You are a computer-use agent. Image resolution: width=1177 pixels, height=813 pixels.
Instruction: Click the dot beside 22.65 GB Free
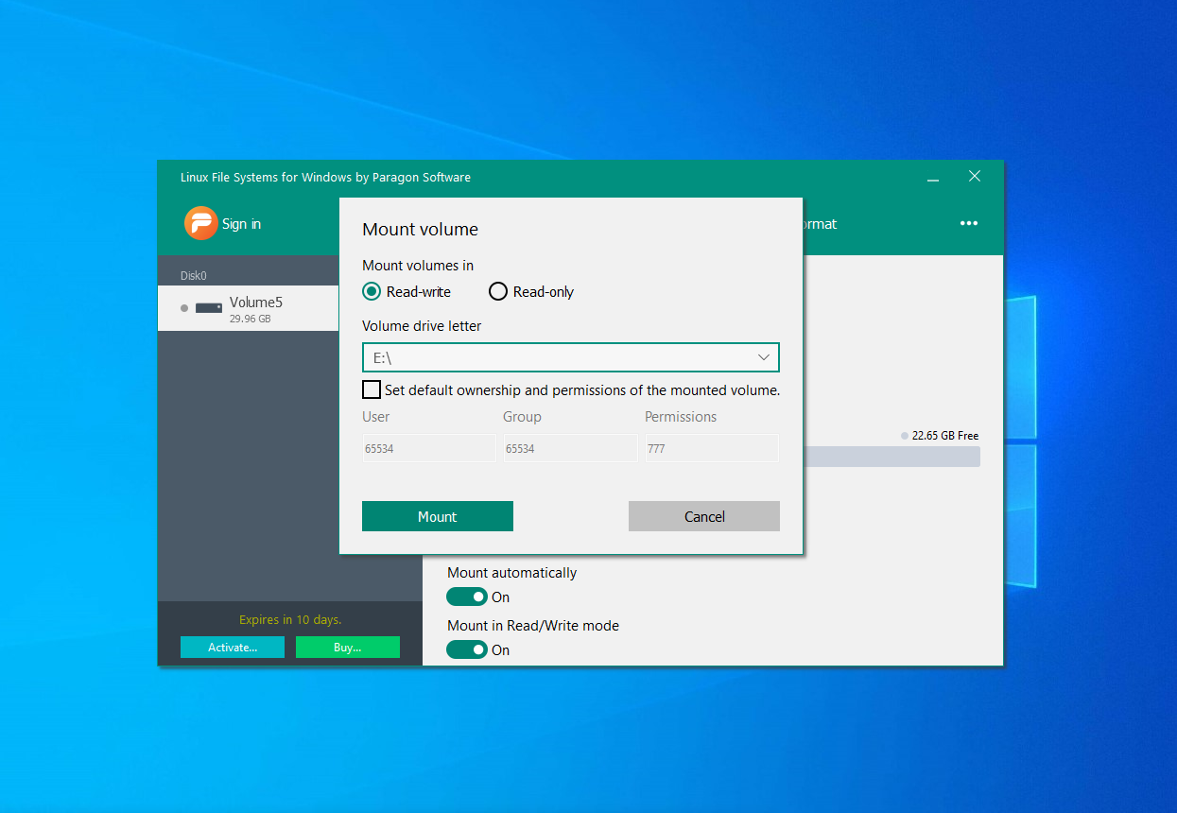coord(904,435)
